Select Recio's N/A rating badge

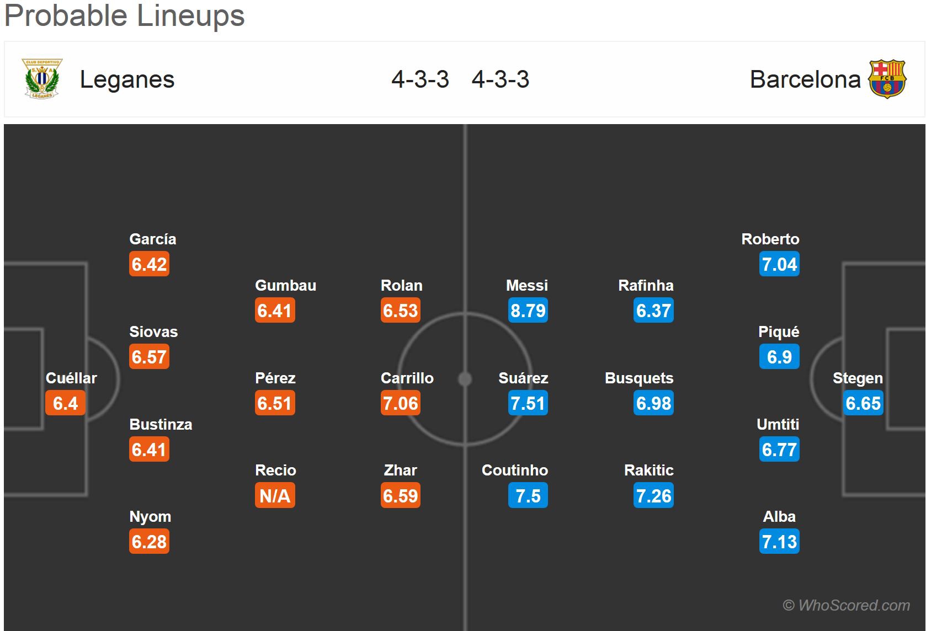click(275, 496)
